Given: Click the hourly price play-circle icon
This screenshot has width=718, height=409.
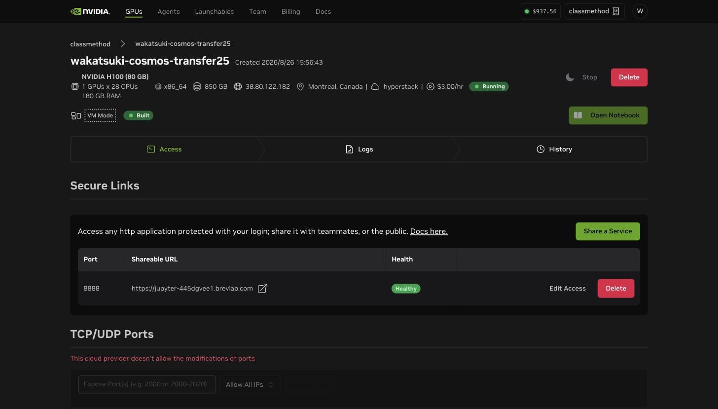Looking at the screenshot, I should (x=431, y=86).
